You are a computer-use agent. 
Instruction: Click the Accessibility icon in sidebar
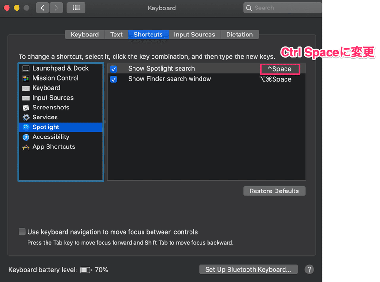coord(26,137)
